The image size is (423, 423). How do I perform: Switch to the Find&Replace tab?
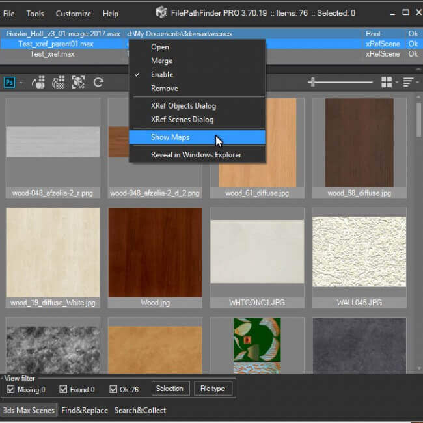click(x=85, y=411)
